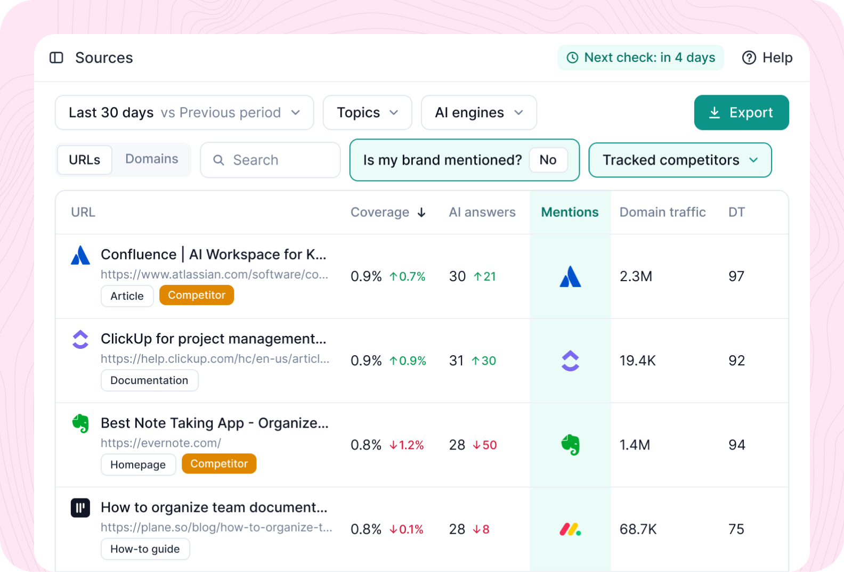Viewport: 844px width, 572px height.
Task: Click the DT value 94
Action: pos(737,445)
